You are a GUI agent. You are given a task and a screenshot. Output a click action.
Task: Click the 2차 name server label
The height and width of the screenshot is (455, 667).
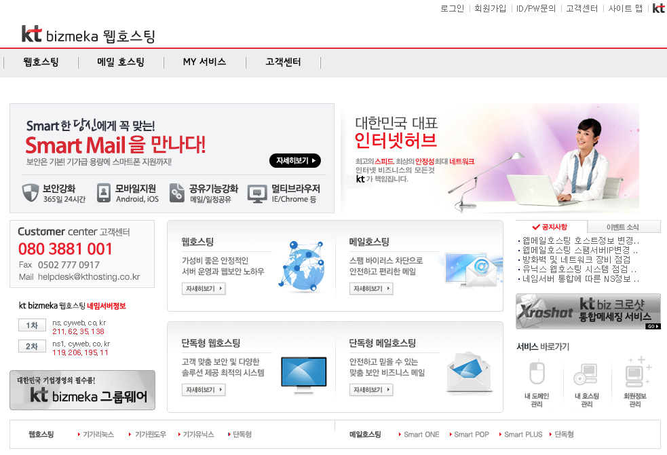[x=32, y=346]
